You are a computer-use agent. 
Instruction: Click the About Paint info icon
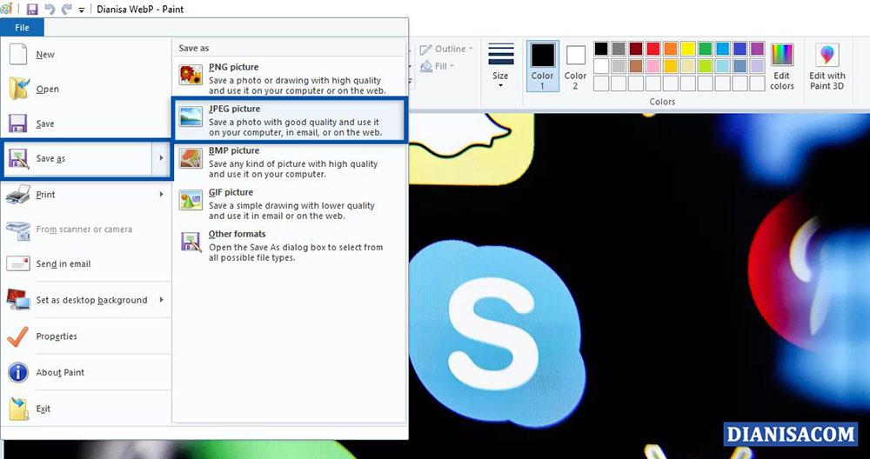point(18,373)
